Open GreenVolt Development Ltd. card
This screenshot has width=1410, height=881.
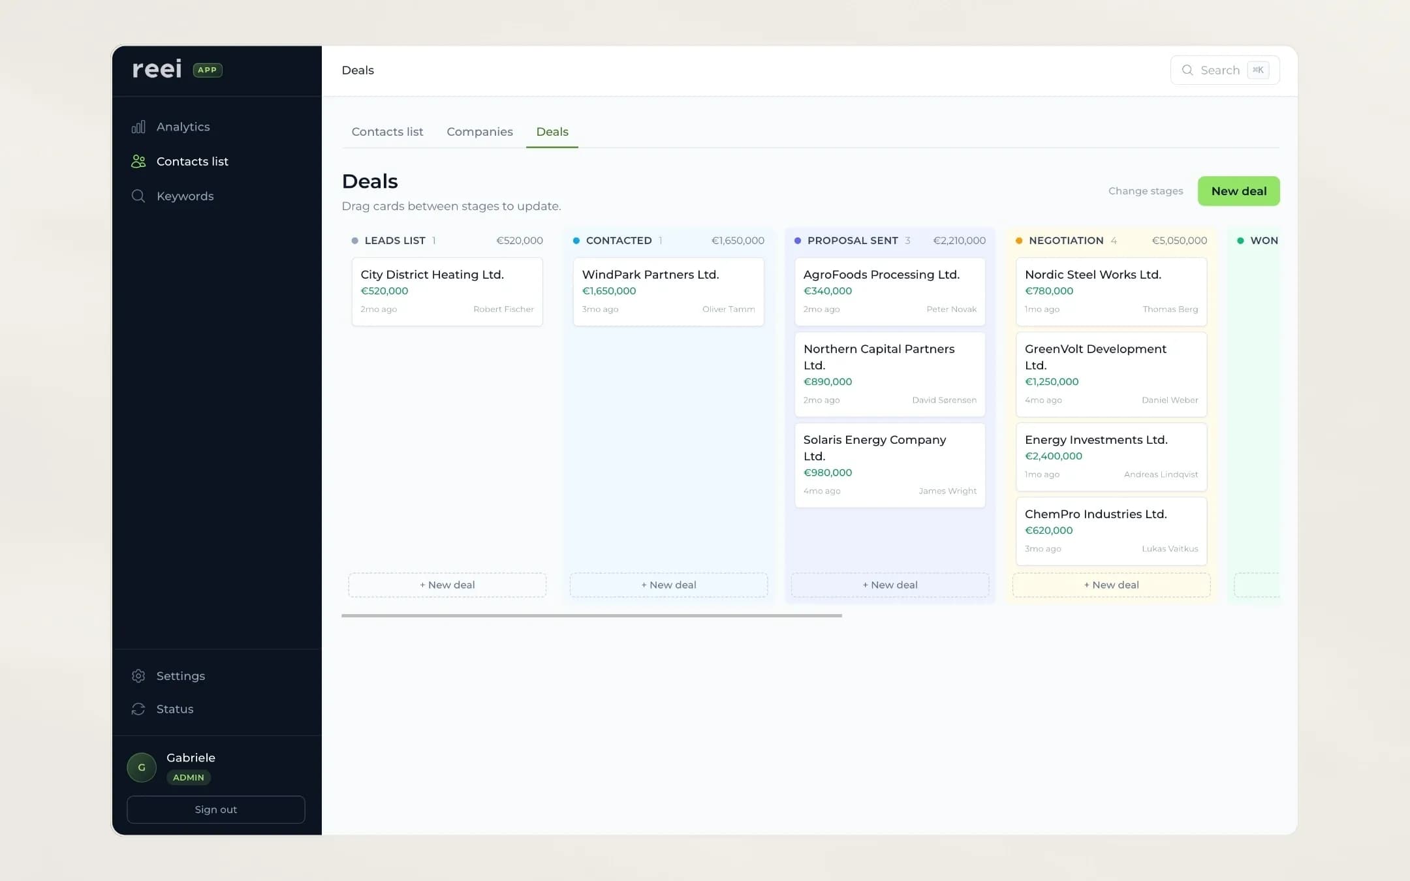point(1111,375)
